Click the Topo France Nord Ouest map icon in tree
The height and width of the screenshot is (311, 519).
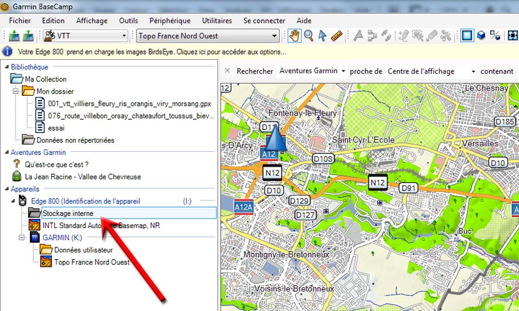(46, 262)
